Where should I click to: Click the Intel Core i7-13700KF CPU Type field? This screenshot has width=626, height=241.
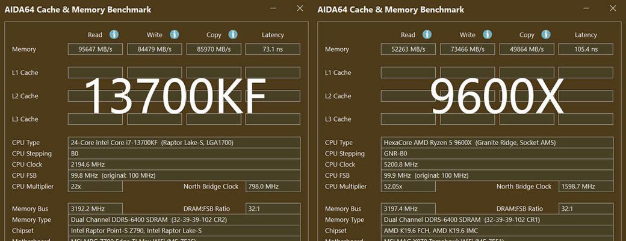click(184, 143)
